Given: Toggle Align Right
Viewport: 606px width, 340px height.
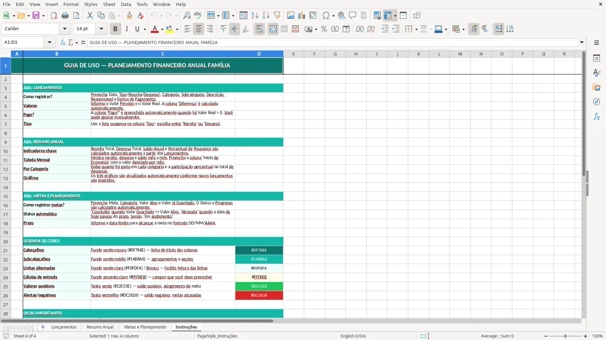Looking at the screenshot, I should click(210, 29).
